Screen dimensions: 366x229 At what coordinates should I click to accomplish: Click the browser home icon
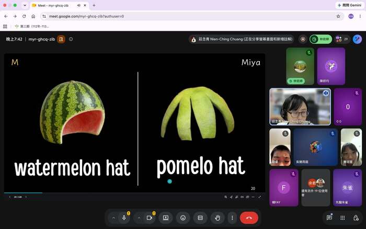tap(33, 16)
